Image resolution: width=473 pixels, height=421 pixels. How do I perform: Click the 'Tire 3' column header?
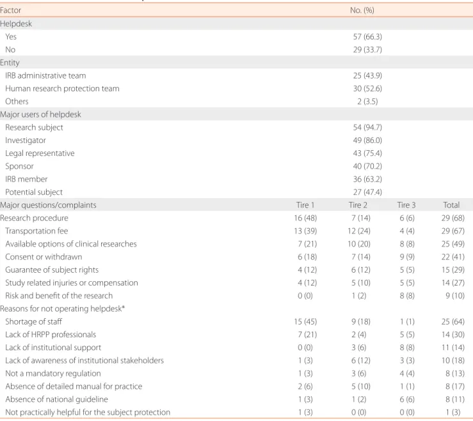[406, 205]
